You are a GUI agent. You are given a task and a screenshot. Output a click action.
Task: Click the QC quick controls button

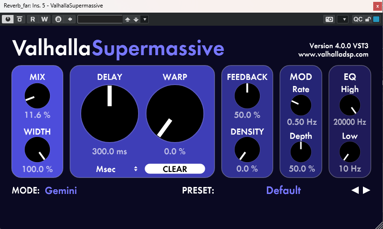point(358,19)
